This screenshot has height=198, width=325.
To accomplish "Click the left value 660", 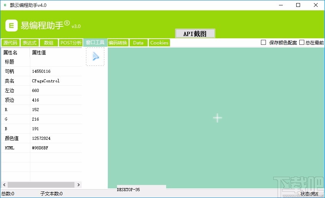I will click(35, 90).
